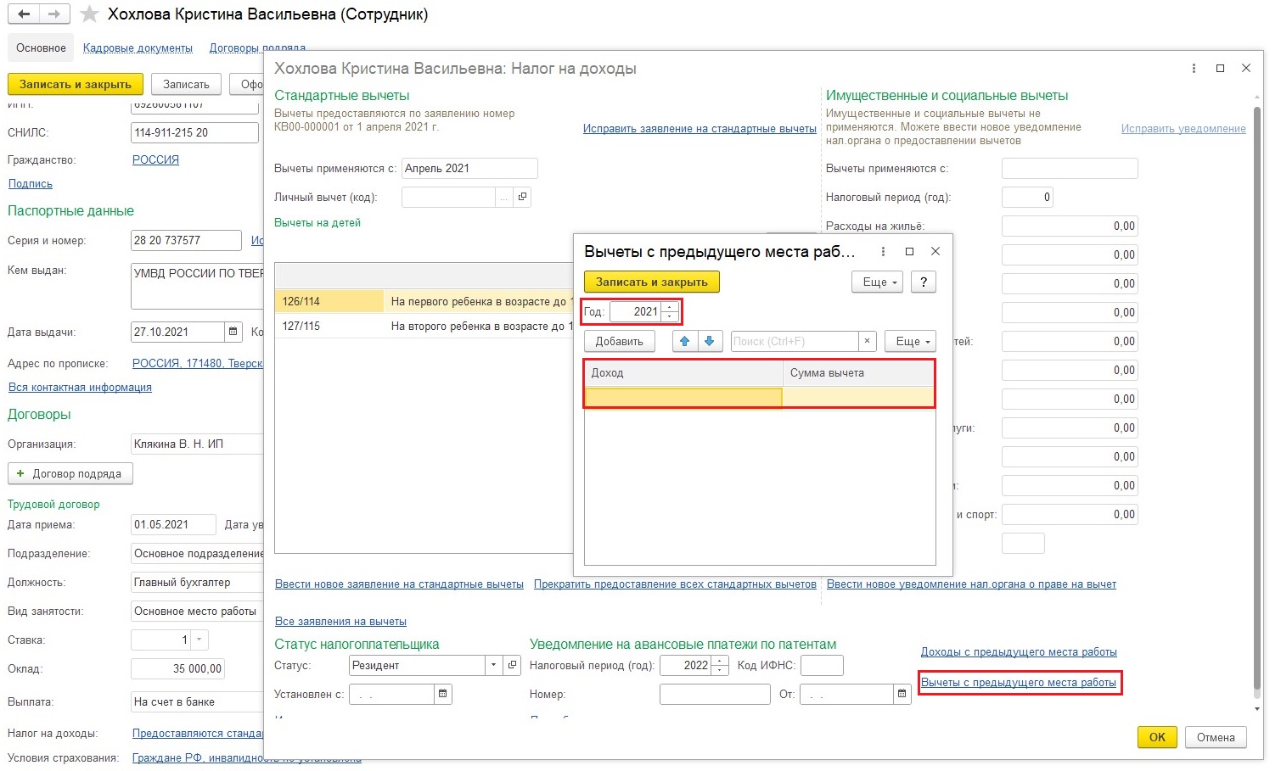Decrease the Год 2021 spinner
1281x771 pixels.
(671, 316)
